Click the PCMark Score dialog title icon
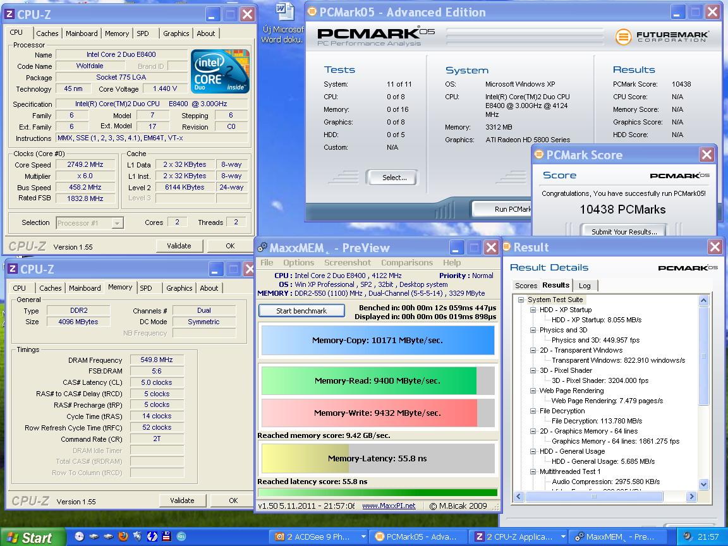The image size is (728, 546). coord(538,155)
